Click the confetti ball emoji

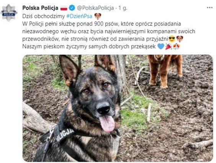[x=176, y=46]
